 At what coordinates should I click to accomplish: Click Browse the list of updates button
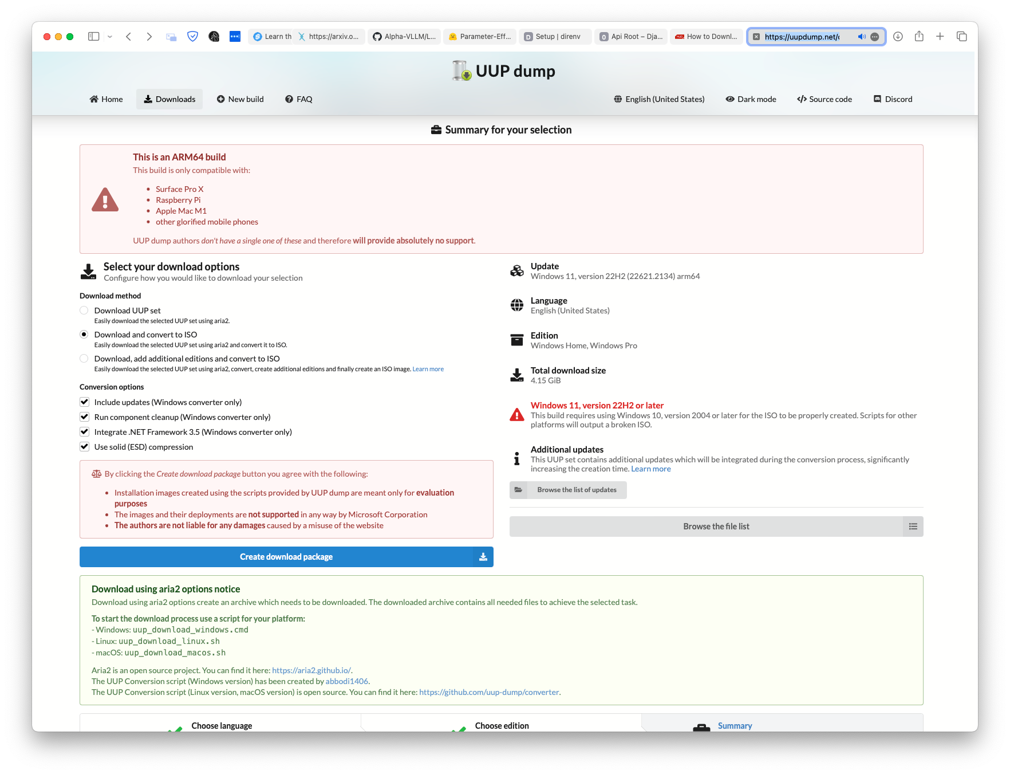(569, 490)
